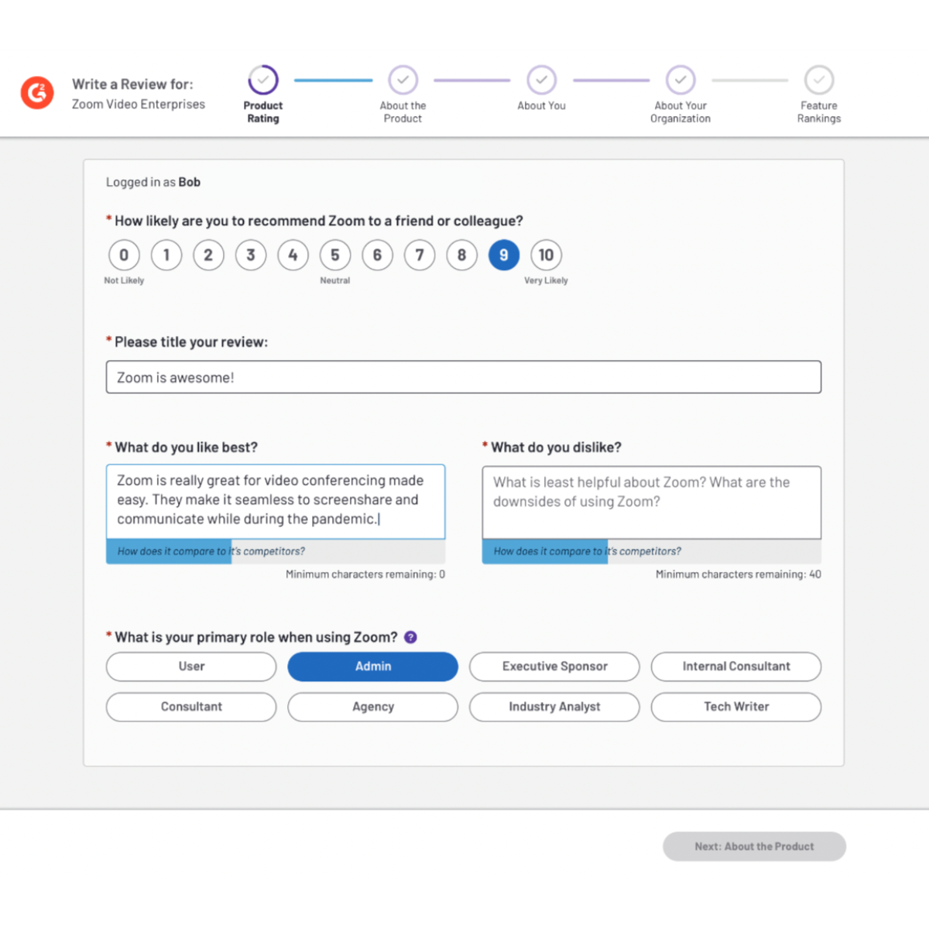
Task: Click the Product Rating step circle
Action: [263, 80]
